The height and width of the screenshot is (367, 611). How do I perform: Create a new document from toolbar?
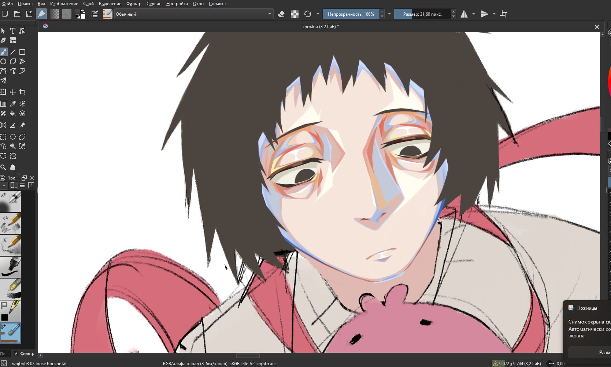5,14
